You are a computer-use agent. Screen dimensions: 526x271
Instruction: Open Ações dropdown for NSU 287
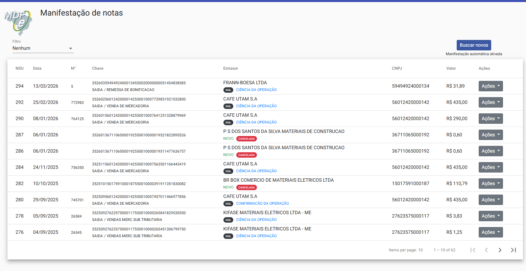(x=491, y=135)
